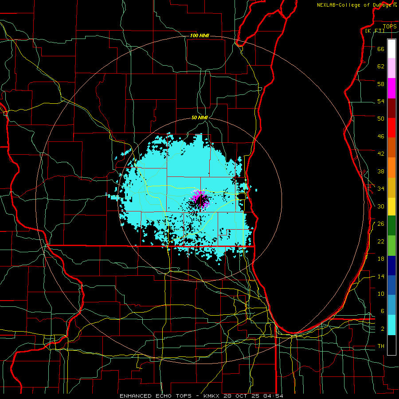The width and height of the screenshot is (399, 399).
Task: Click the 'ENHANCED ECHO TOPS' footer caption
Action: click(156, 396)
